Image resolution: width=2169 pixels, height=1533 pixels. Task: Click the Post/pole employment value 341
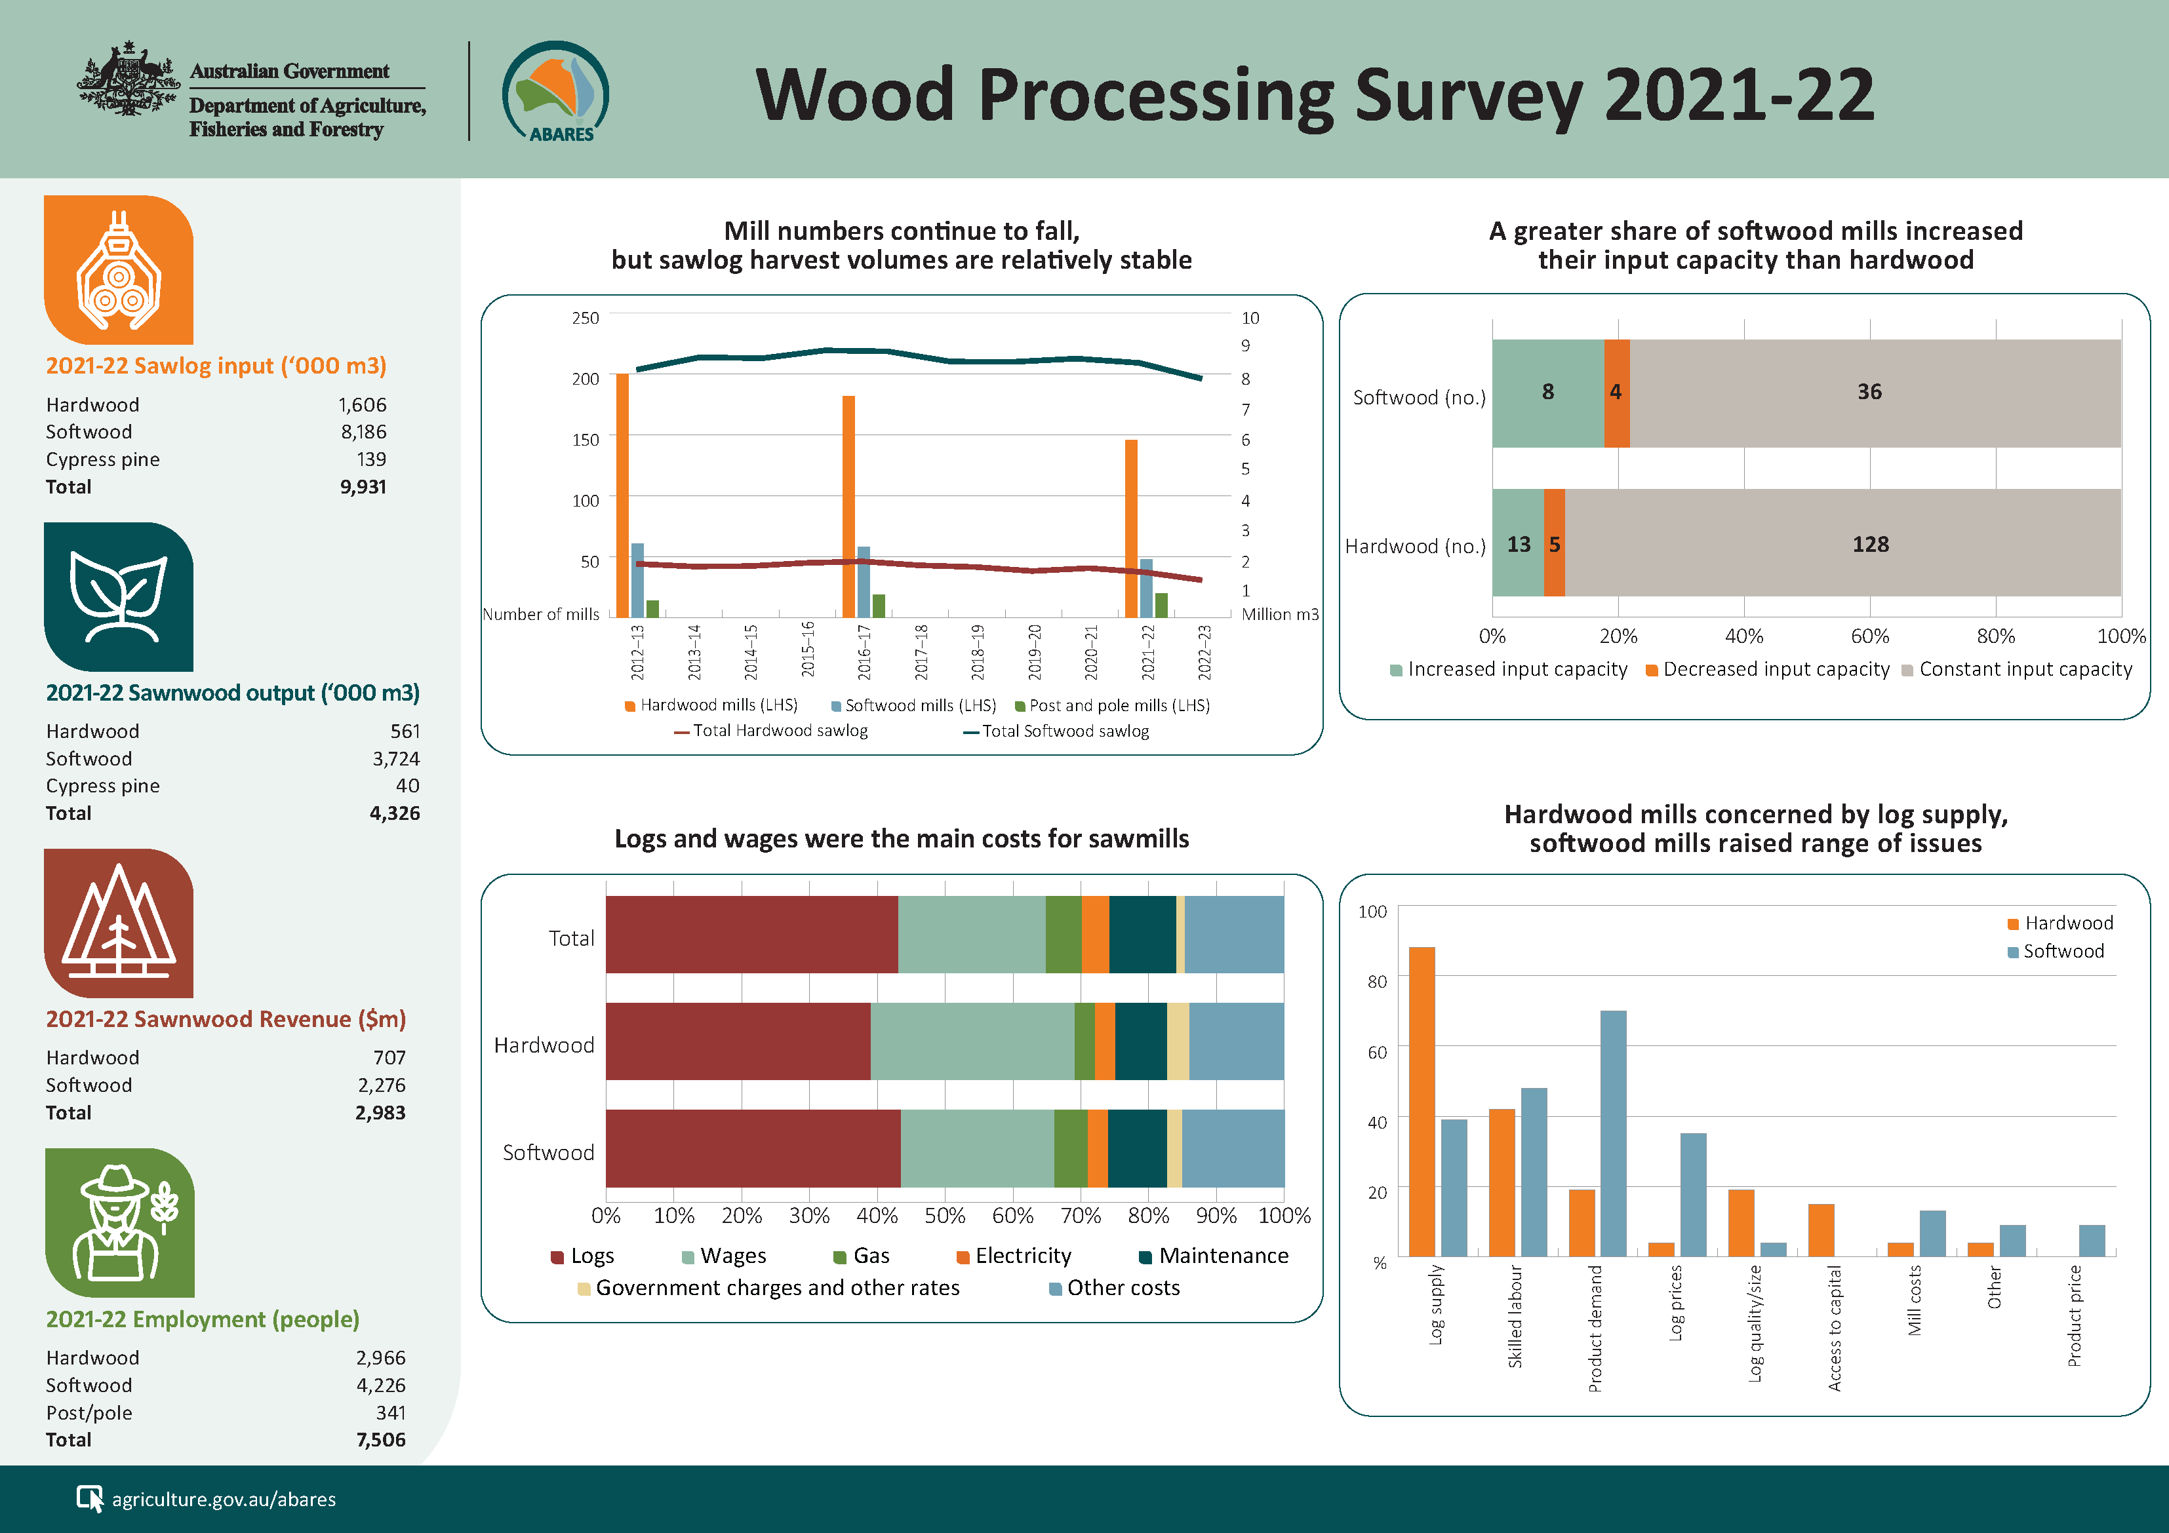pos(391,1413)
